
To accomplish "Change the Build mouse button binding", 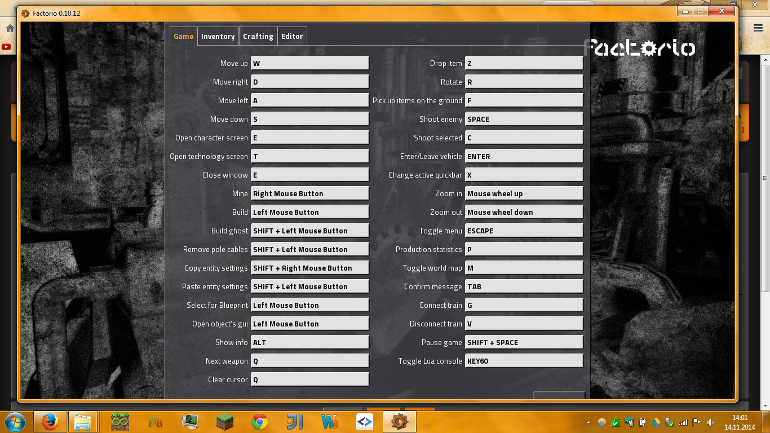I will click(309, 212).
